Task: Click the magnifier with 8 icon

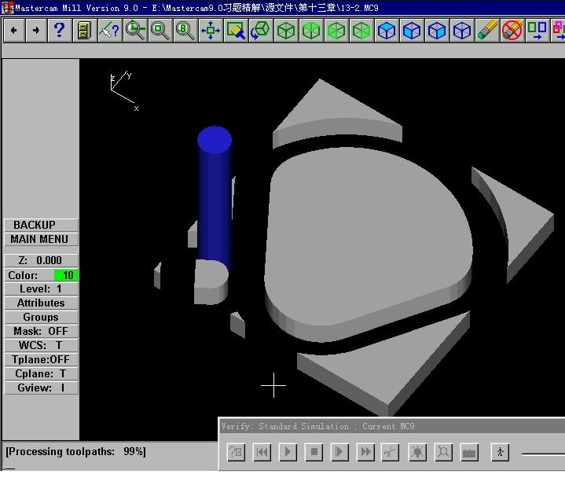Action: pyautogui.click(x=185, y=31)
